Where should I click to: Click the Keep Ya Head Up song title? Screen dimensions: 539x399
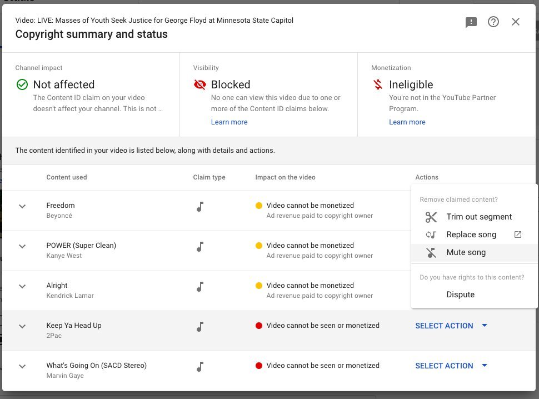point(73,326)
